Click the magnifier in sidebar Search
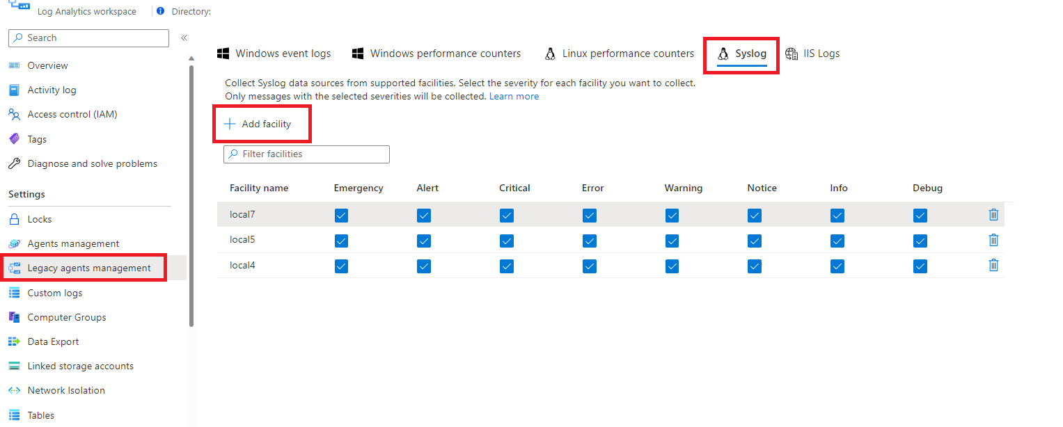This screenshot has height=427, width=1063. 19,38
